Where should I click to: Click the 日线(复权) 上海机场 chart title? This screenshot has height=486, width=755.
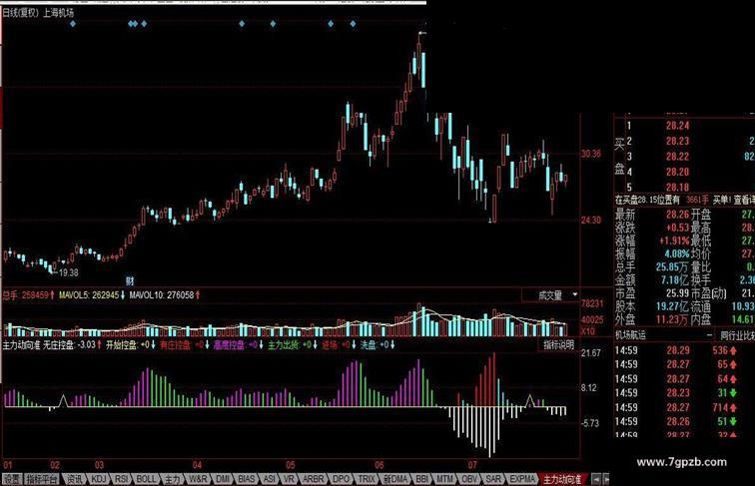click(38, 13)
